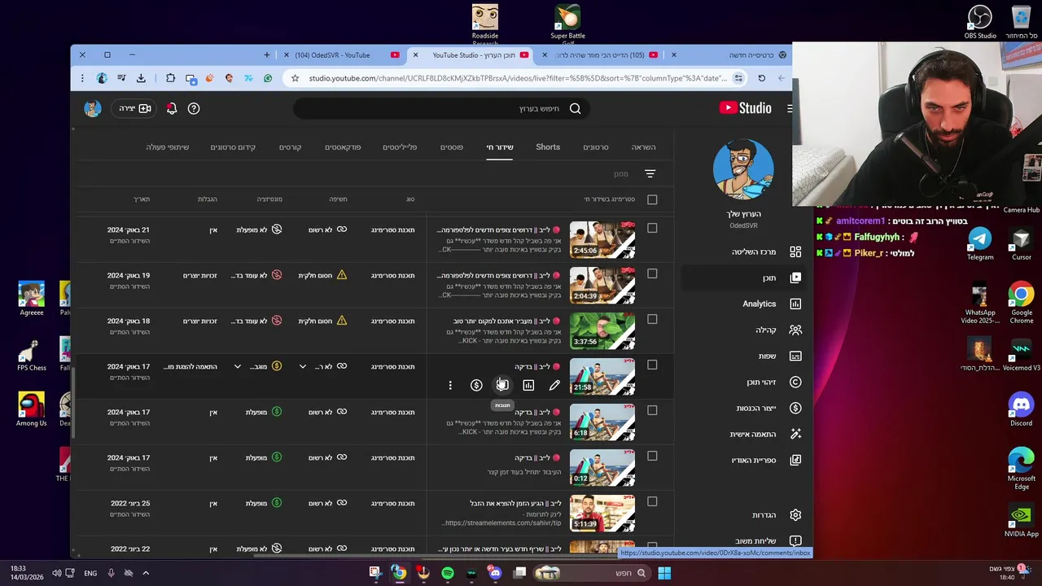Check the box for the 2:04:39 video
The width and height of the screenshot is (1042, 586).
(652, 274)
